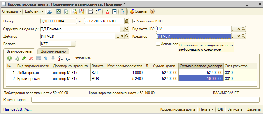The height and width of the screenshot is (114, 263).
Task: Click into the Комментарий input field
Action: pos(145,100)
